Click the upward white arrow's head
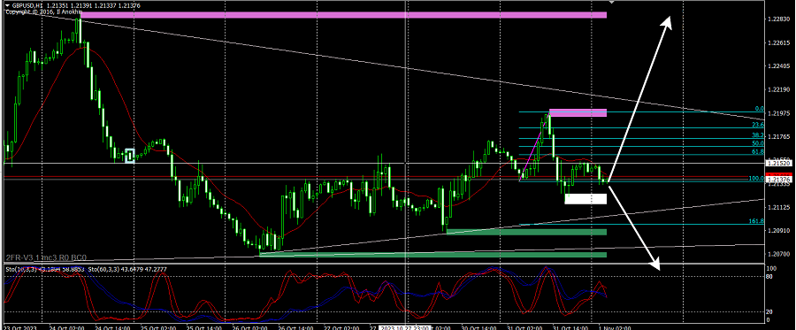 (666, 23)
